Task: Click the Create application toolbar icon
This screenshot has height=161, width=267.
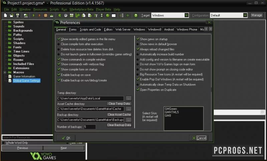Action: [x=26, y=15]
